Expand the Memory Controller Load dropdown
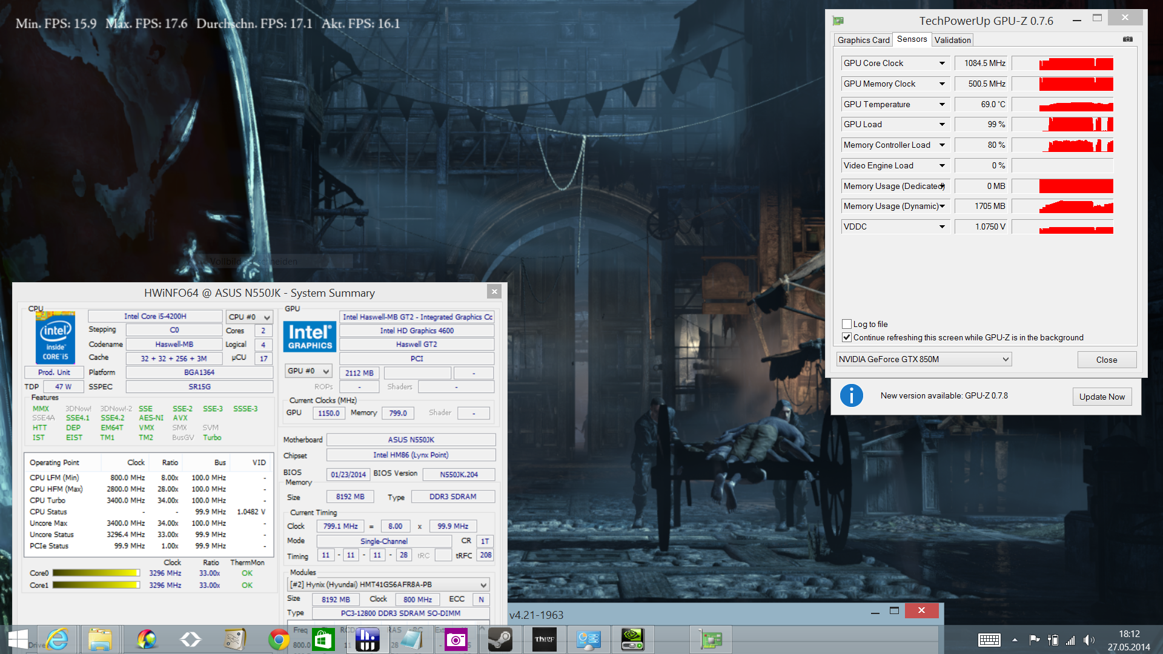1163x654 pixels. pyautogui.click(x=942, y=145)
